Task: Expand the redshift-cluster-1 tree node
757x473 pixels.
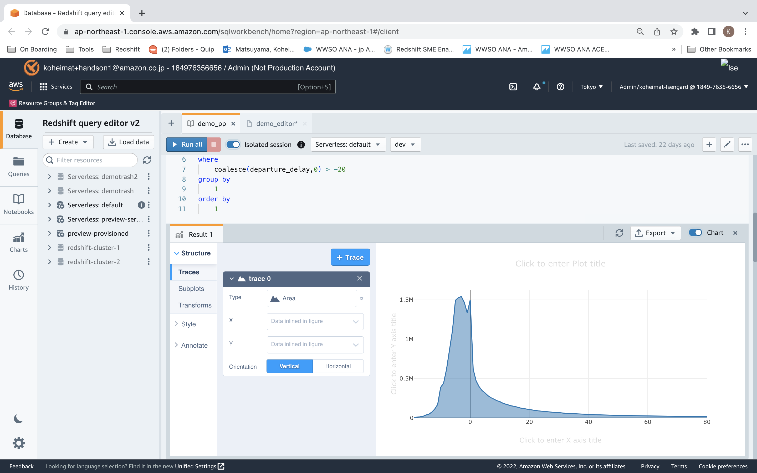Action: (49, 248)
